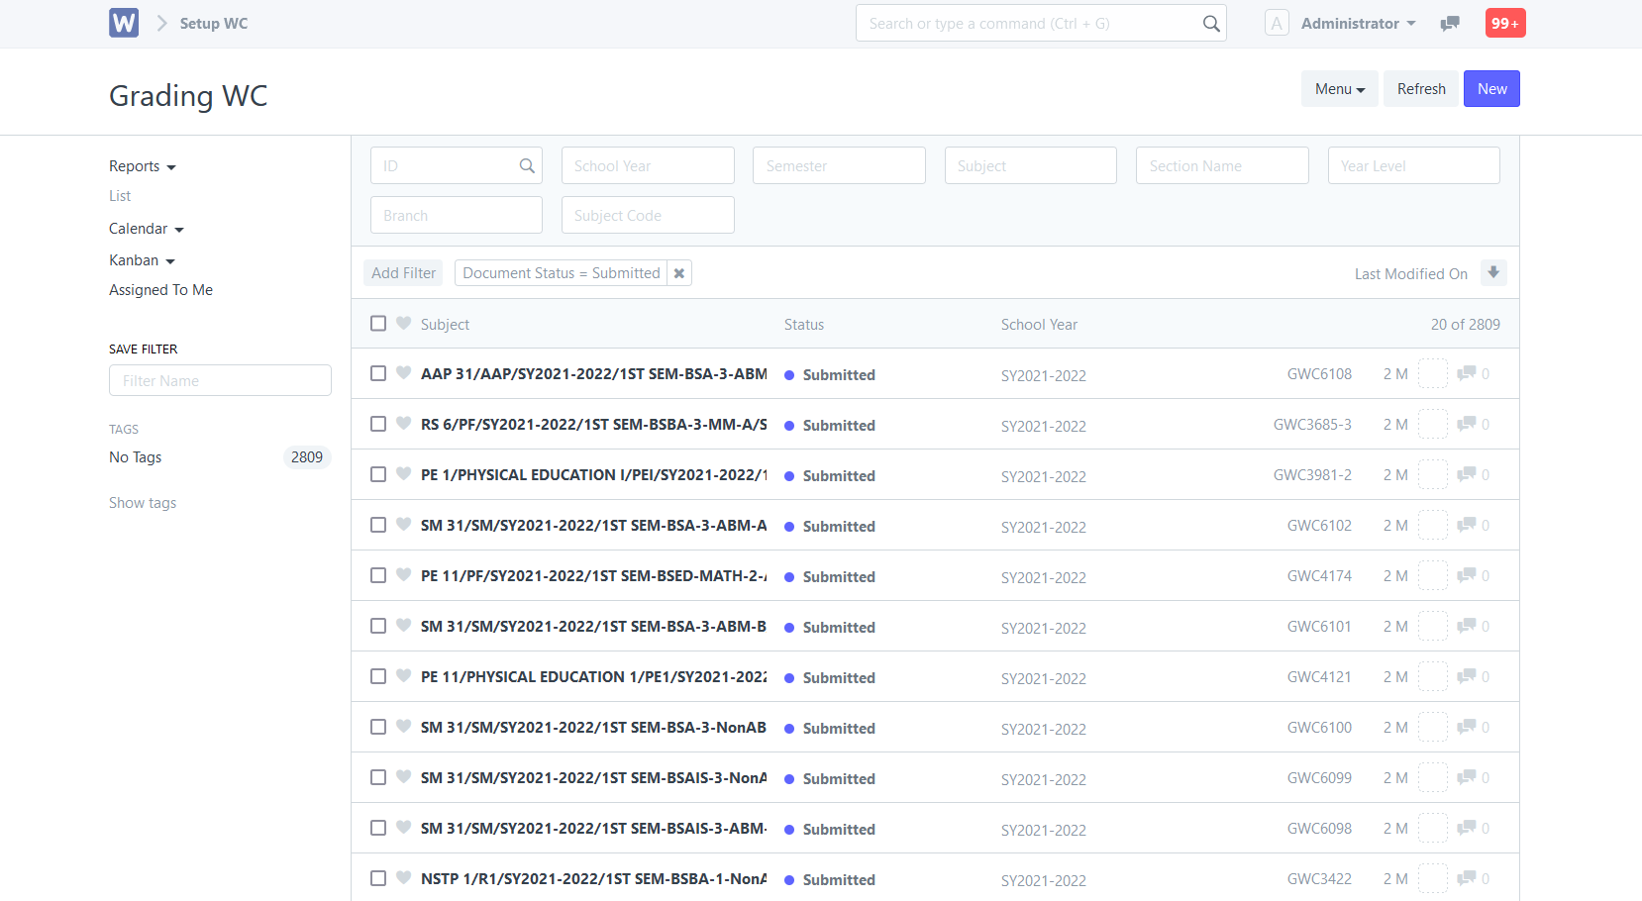Expand the Reports sidebar dropdown
Screen dimensions: 1642x901
click(143, 166)
